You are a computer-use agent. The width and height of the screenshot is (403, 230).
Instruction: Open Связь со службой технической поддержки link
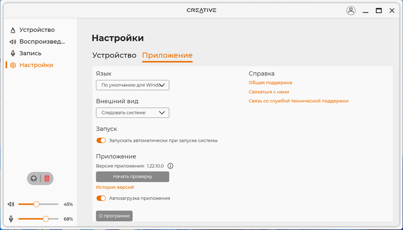(x=299, y=101)
